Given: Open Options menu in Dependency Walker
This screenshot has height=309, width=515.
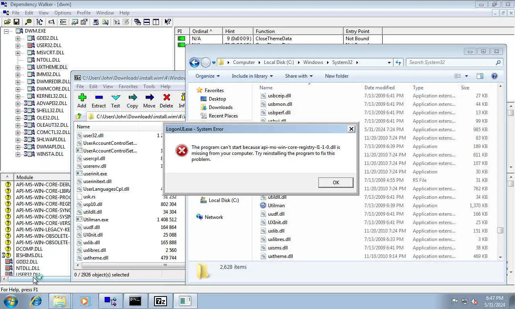Looking at the screenshot, I should [63, 13].
